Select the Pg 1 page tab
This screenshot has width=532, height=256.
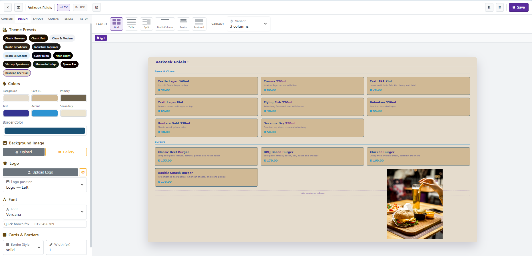click(x=101, y=38)
